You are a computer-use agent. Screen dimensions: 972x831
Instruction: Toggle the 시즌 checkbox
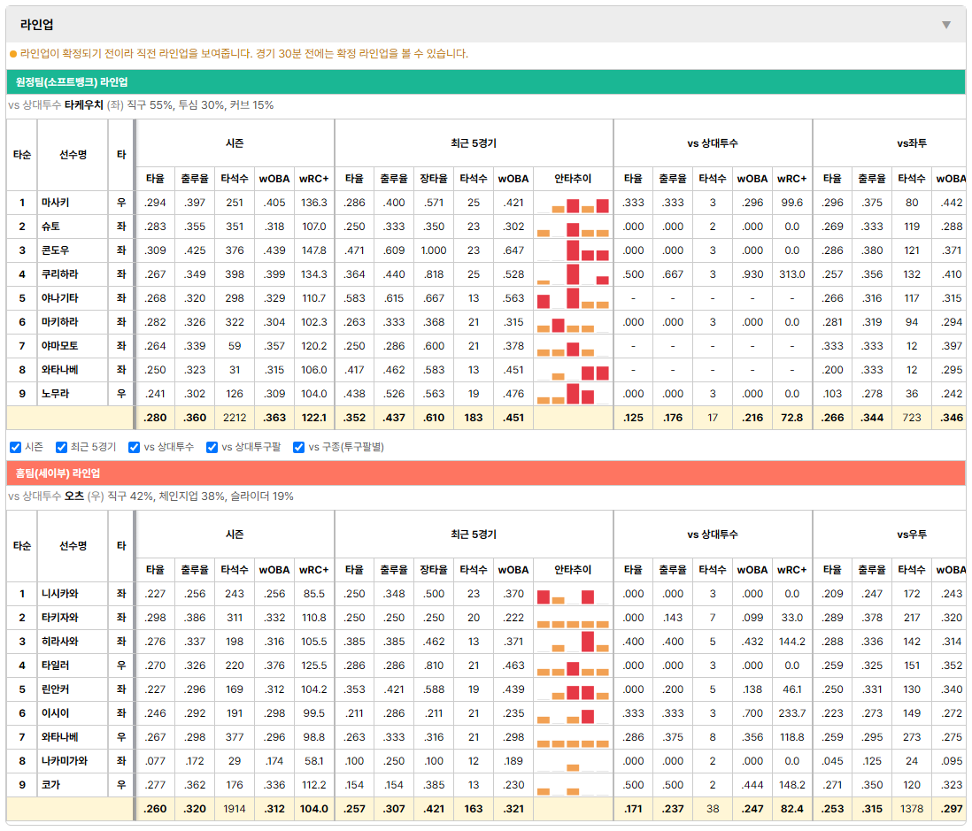click(16, 448)
